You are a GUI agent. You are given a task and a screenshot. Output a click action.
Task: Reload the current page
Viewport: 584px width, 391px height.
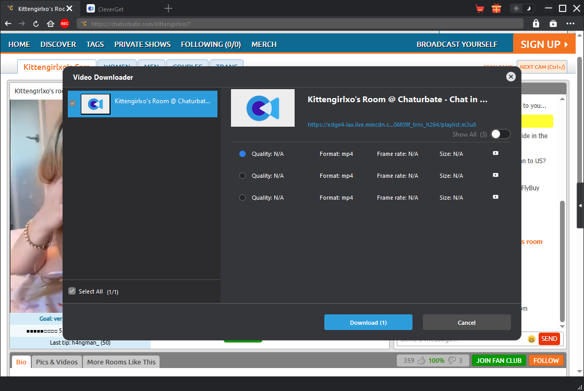tap(36, 24)
